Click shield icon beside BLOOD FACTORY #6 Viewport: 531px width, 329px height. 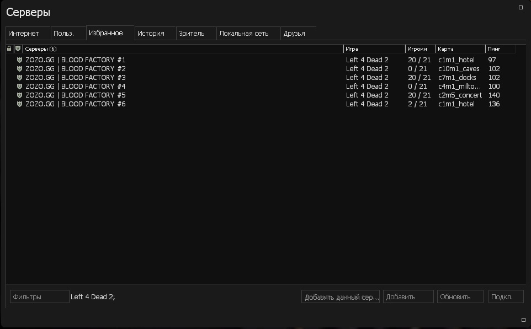[x=19, y=104]
